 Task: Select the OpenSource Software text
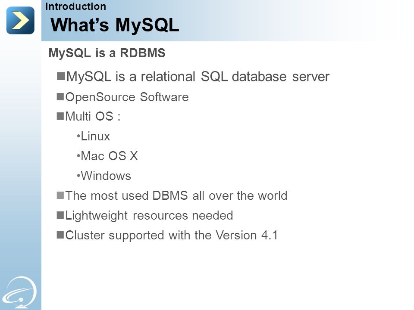(127, 97)
